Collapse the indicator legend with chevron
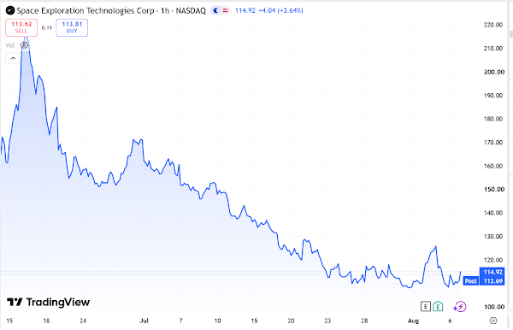Image resolution: width=513 pixels, height=330 pixels. [13, 58]
